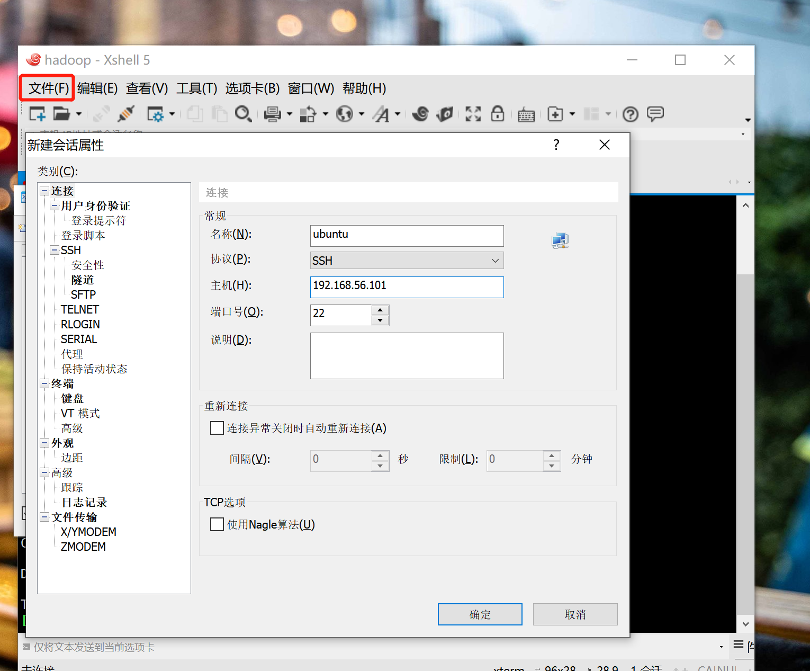Toggle full screen mode icon
The width and height of the screenshot is (810, 671).
coord(473,114)
